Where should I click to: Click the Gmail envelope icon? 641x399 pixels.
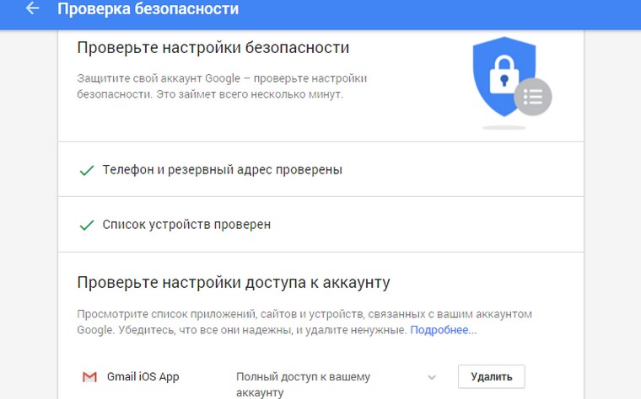tap(89, 377)
